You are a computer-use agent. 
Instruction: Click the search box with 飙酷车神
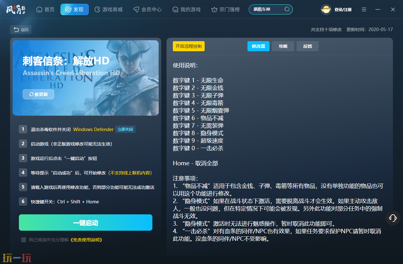point(271,9)
